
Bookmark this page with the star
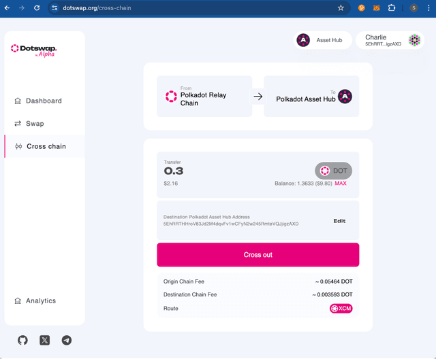click(341, 8)
